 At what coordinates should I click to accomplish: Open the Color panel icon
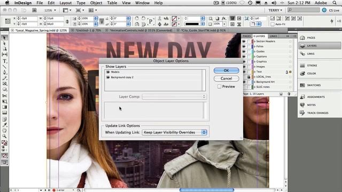pyautogui.click(x=302, y=74)
